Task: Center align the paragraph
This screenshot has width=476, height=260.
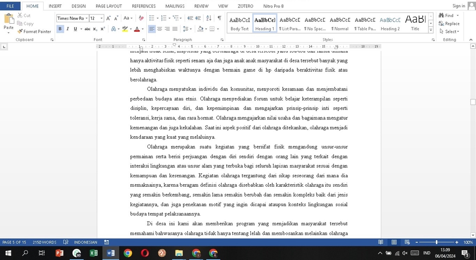Action: coord(159,29)
